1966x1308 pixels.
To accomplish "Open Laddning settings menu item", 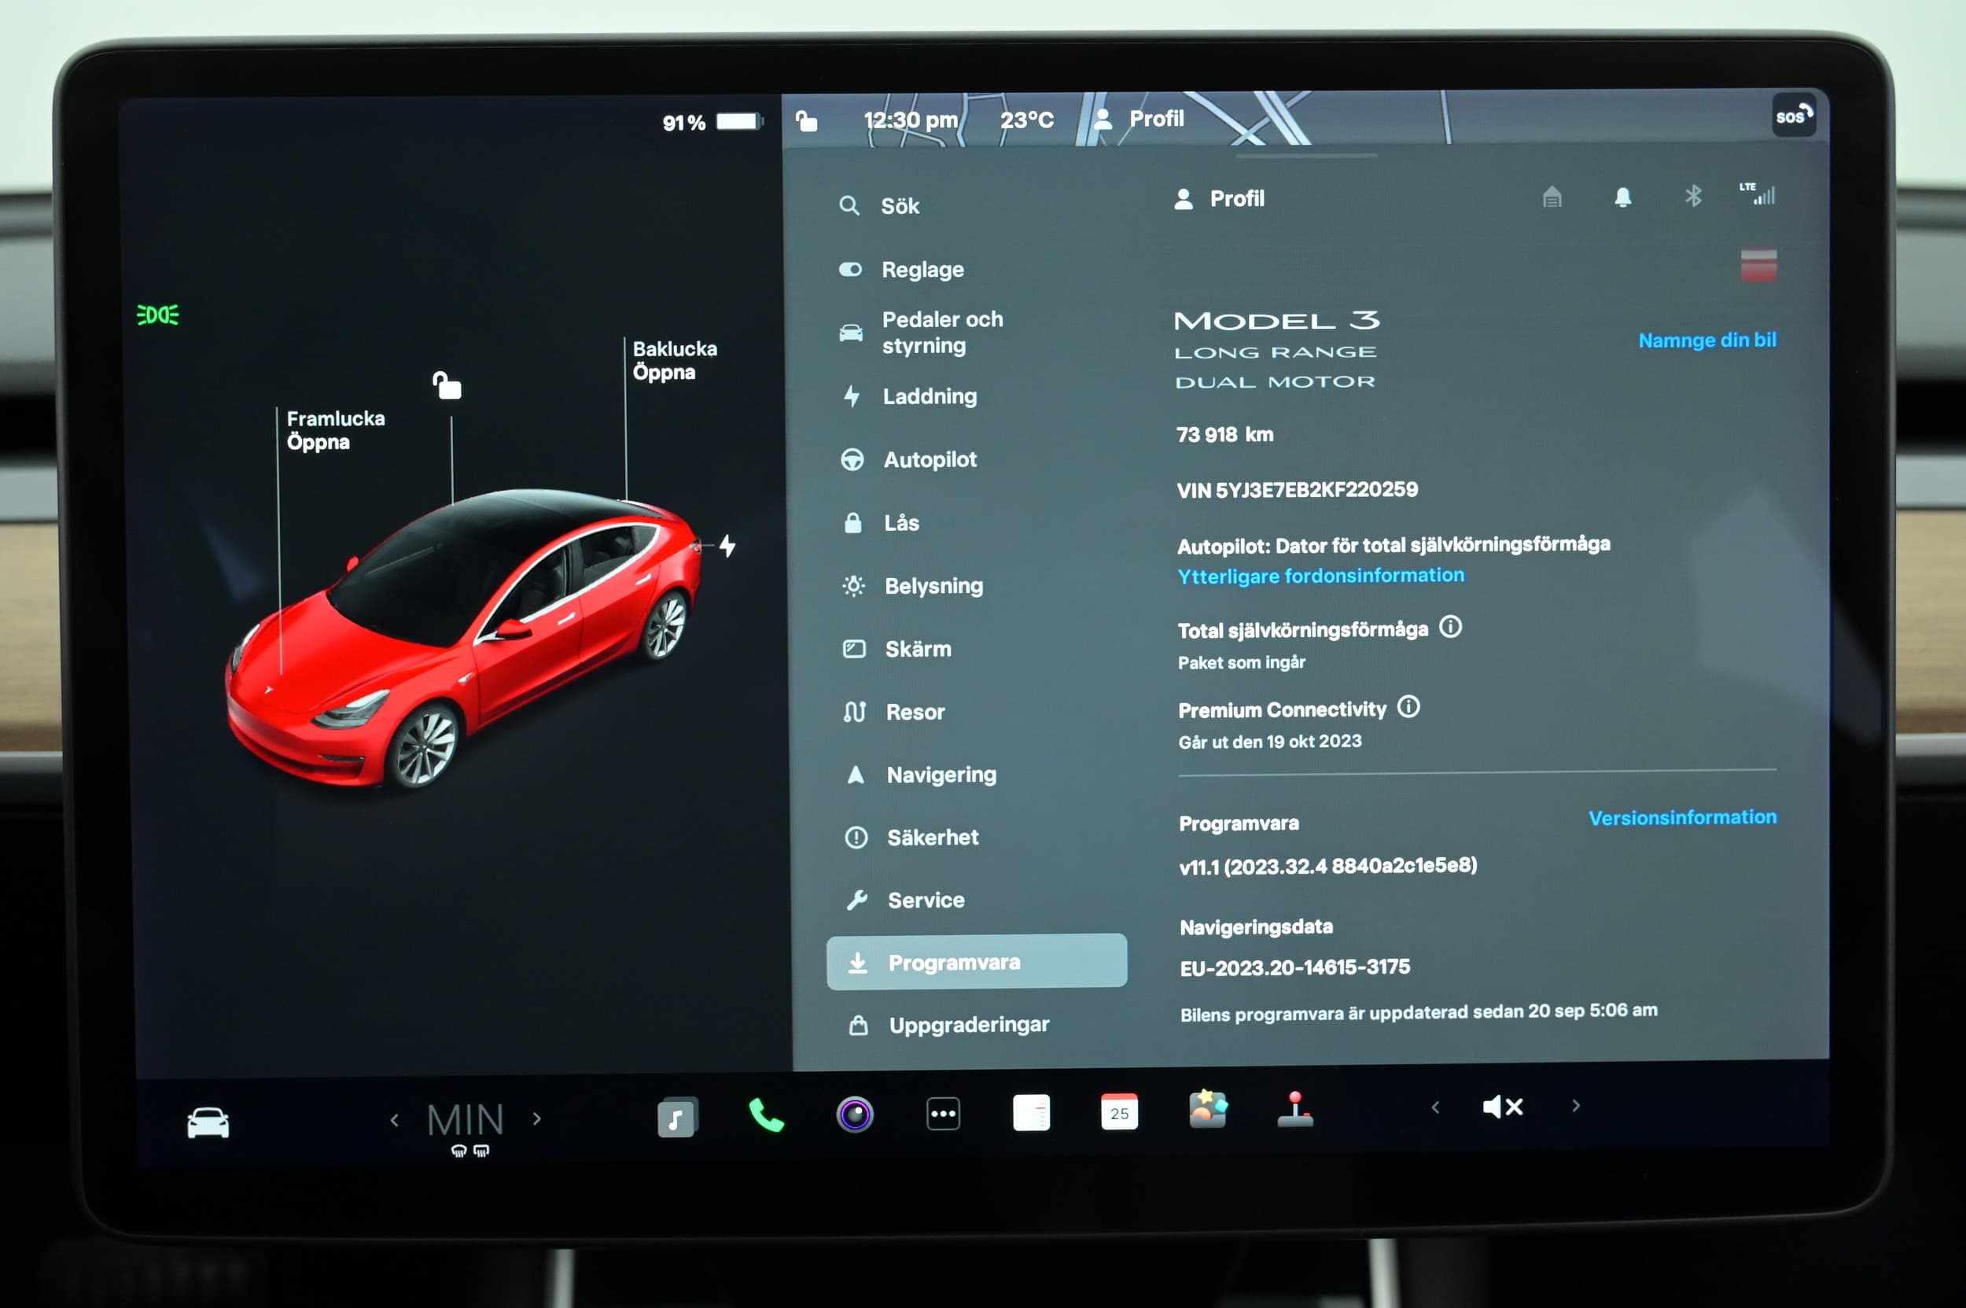I will (x=930, y=396).
